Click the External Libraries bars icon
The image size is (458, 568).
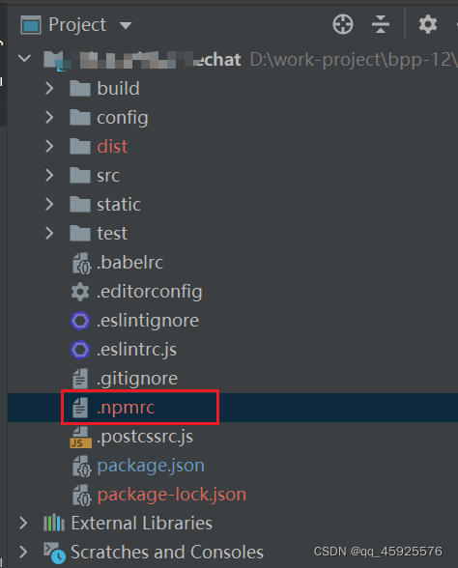[x=54, y=523]
